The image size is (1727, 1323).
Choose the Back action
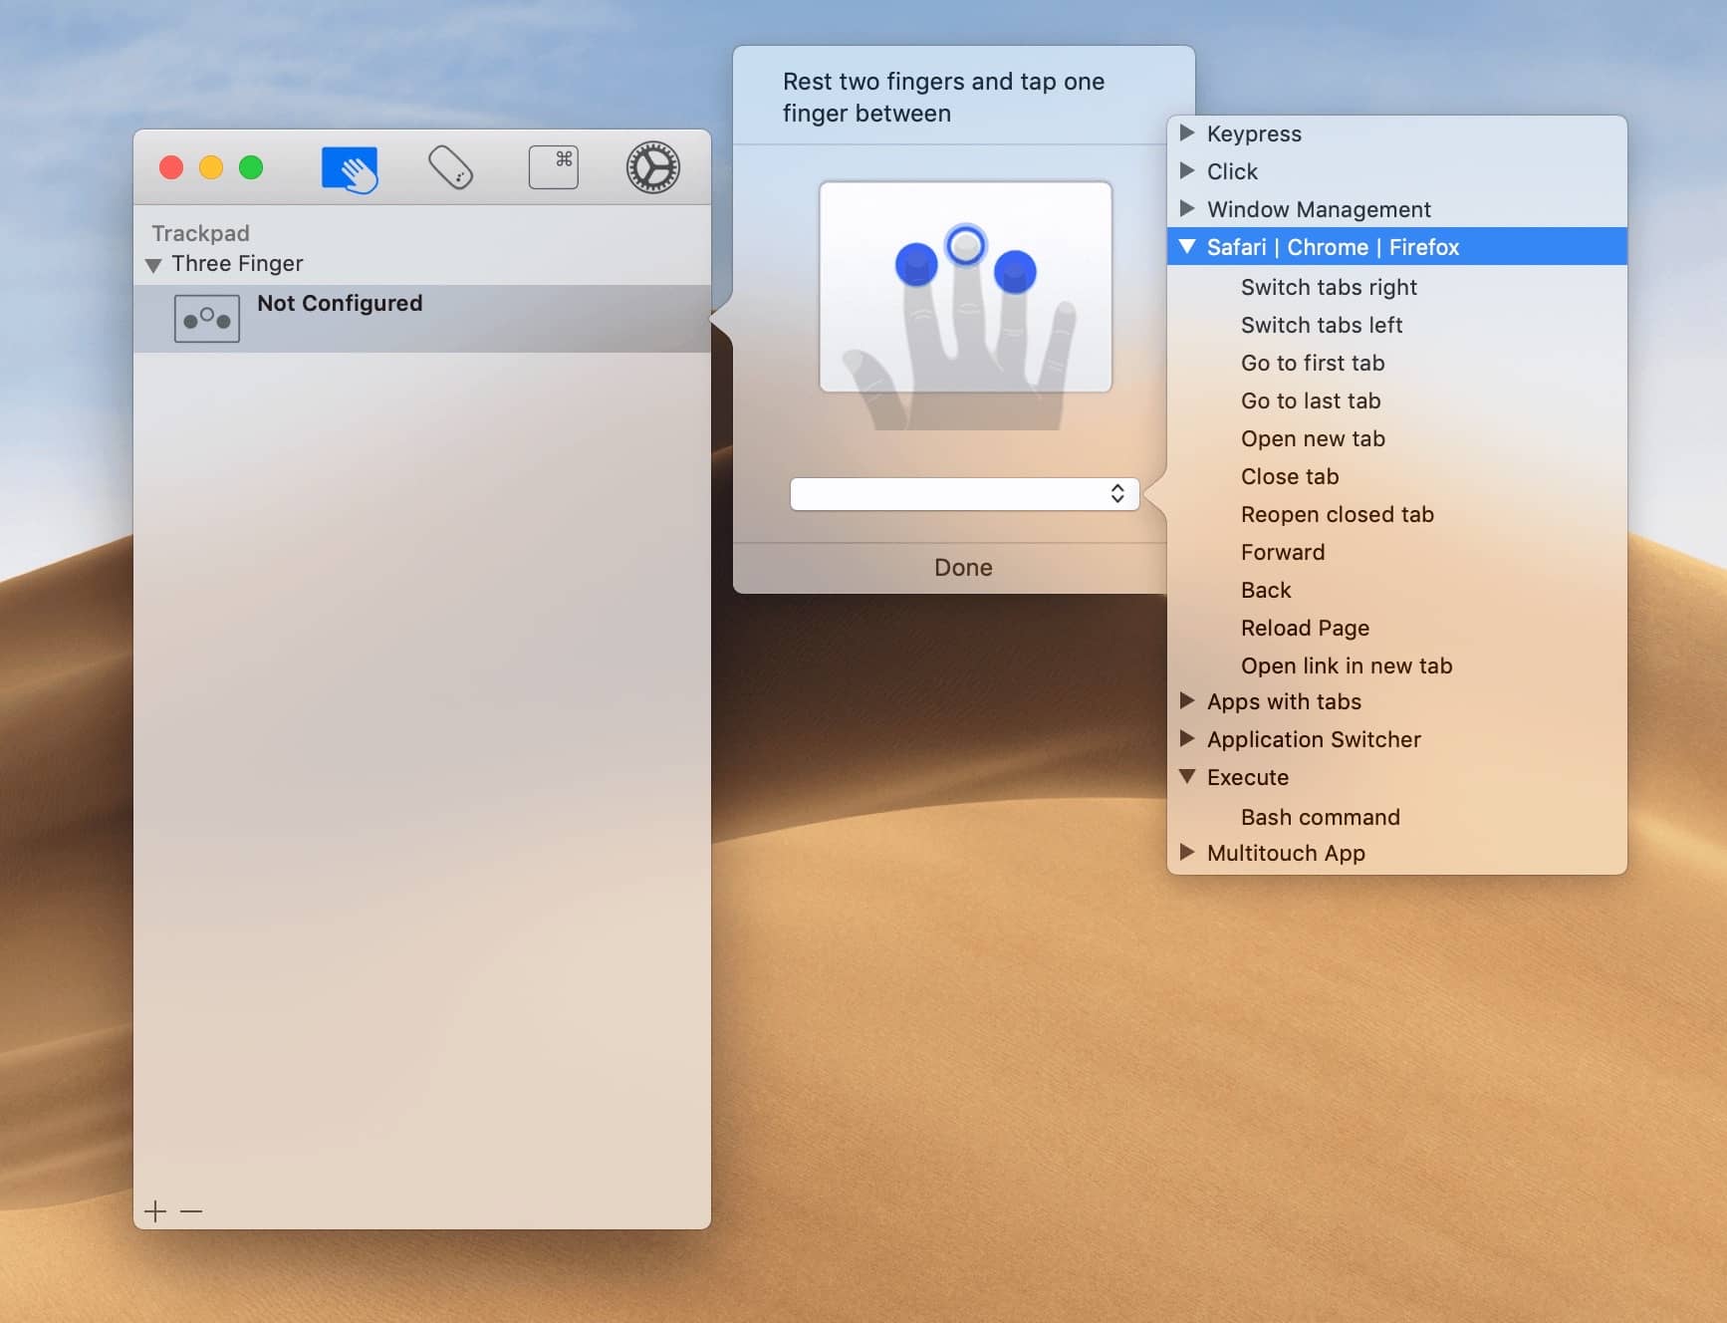[x=1266, y=590]
